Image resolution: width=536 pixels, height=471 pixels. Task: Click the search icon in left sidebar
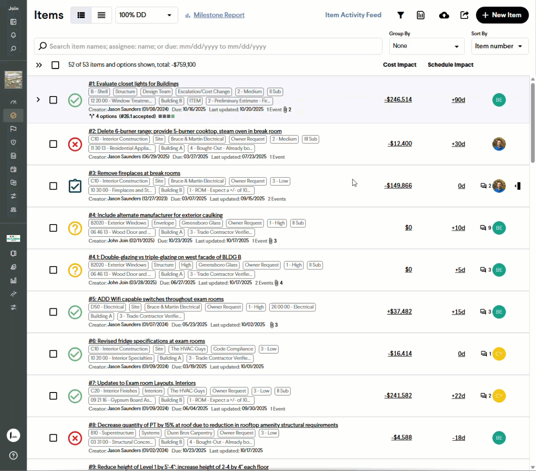[x=13, y=49]
